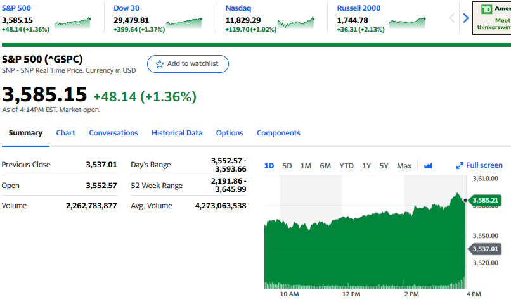The height and width of the screenshot is (302, 511).
Task: Click the Russell 2000 price 1,744.78
Action: (x=353, y=20)
